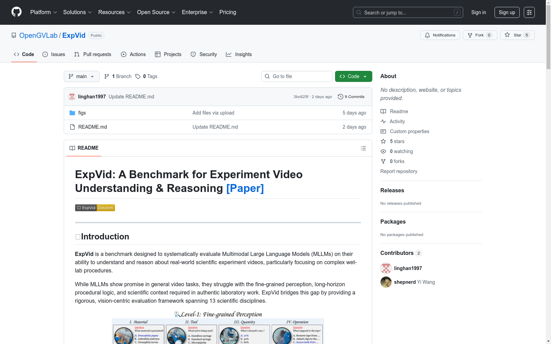The width and height of the screenshot is (551, 344).
Task: Expand the Platform menu
Action: tap(43, 12)
